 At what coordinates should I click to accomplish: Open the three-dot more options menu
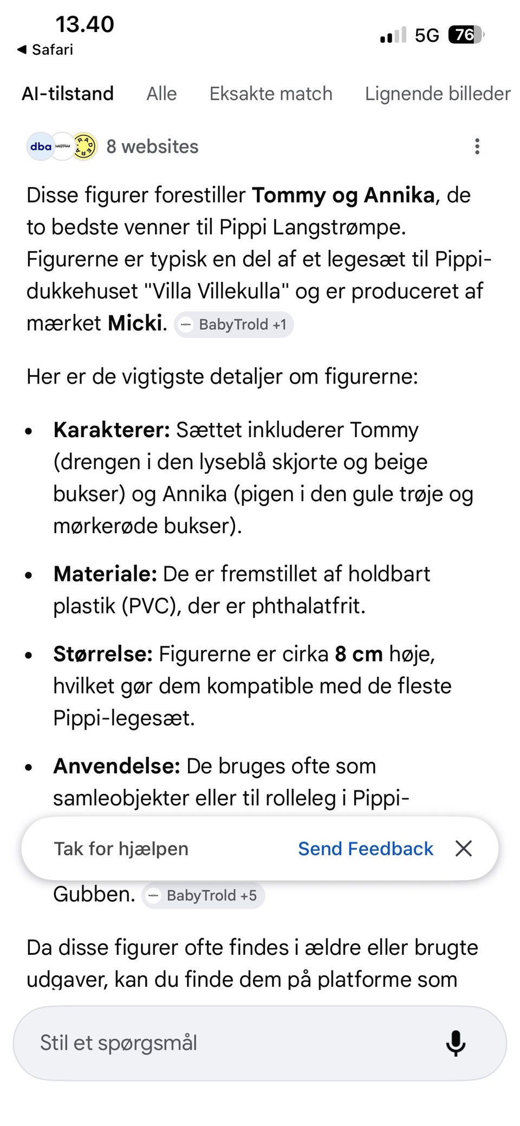pos(477,146)
